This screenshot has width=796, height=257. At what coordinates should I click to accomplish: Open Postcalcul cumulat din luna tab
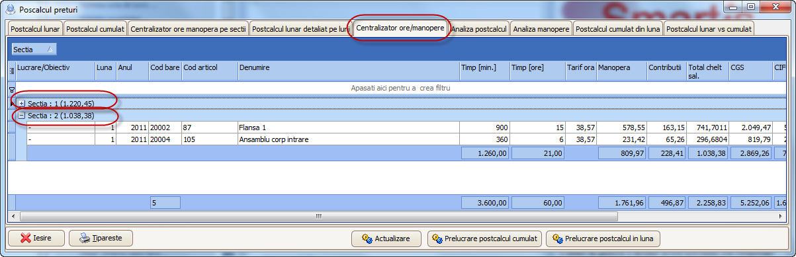click(618, 29)
